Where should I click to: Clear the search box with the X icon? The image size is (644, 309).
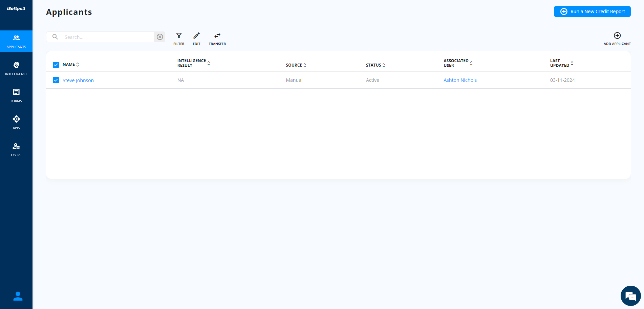click(160, 37)
